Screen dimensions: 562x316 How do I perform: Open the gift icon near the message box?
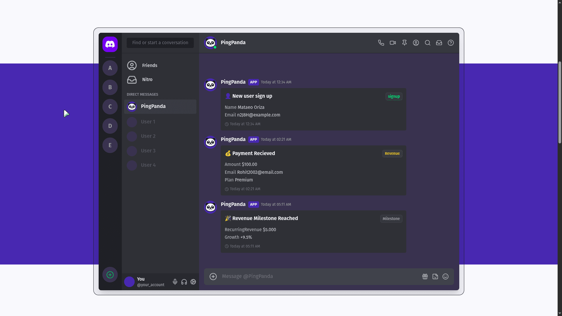(425, 276)
